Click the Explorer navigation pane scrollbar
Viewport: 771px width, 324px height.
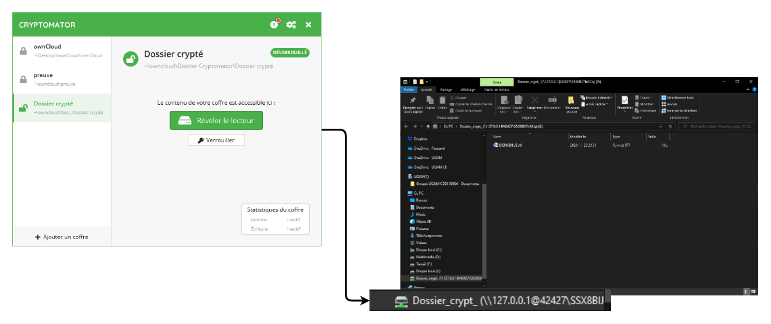[484, 231]
